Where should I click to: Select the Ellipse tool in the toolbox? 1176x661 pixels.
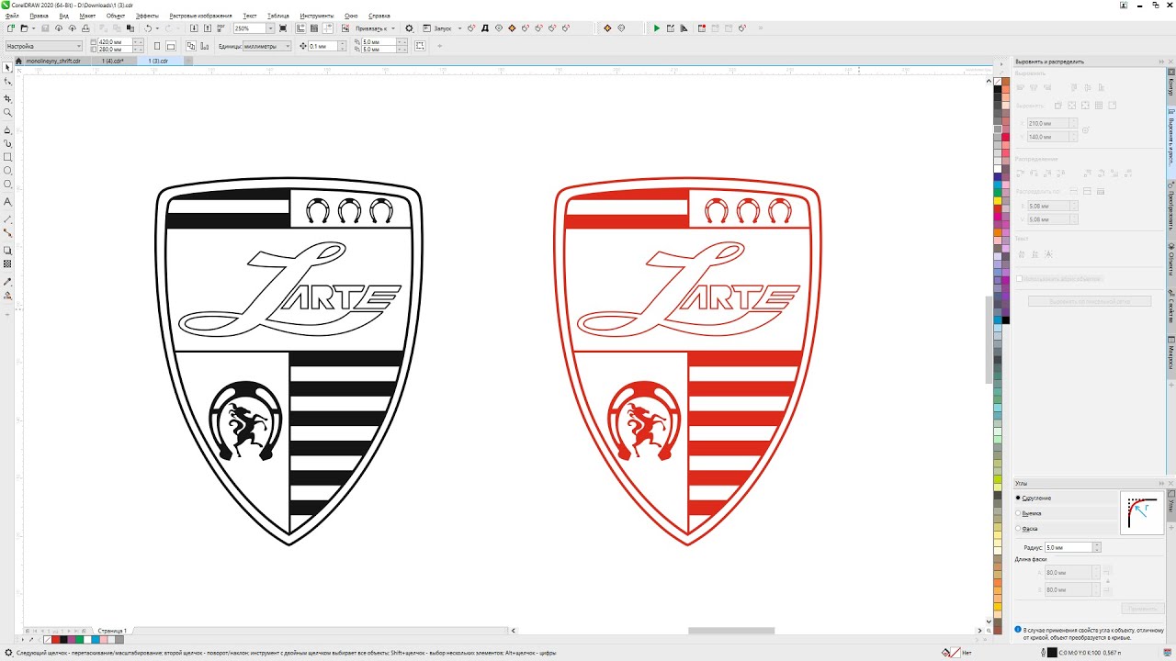(x=8, y=171)
